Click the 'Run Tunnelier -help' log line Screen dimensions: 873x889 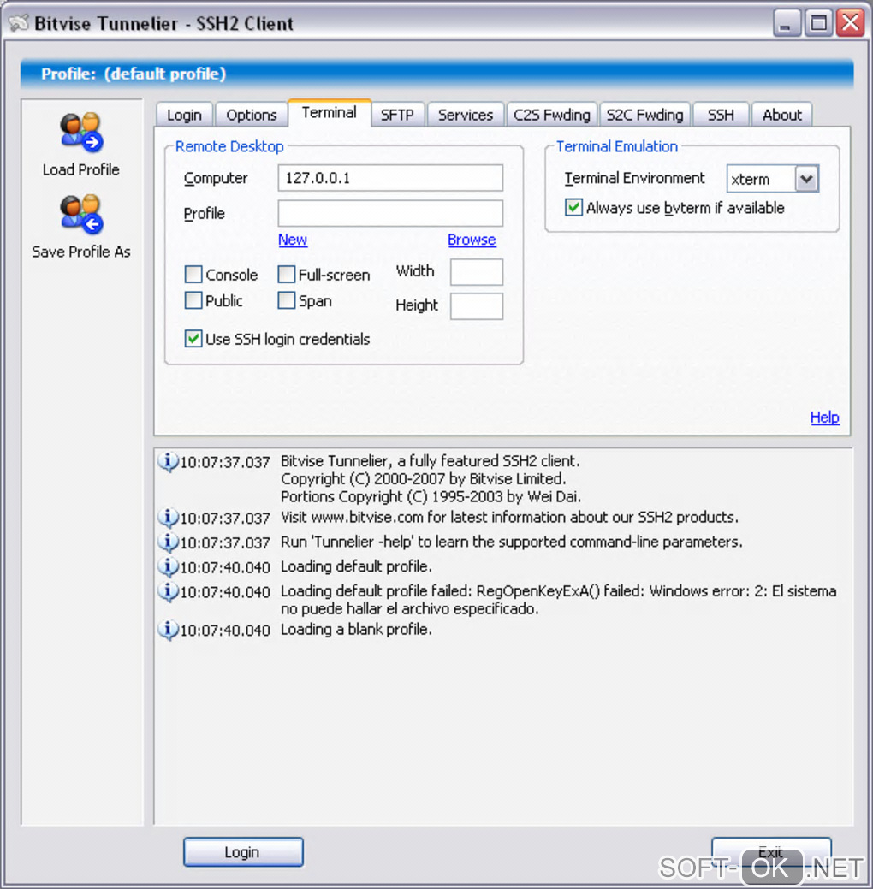click(511, 542)
